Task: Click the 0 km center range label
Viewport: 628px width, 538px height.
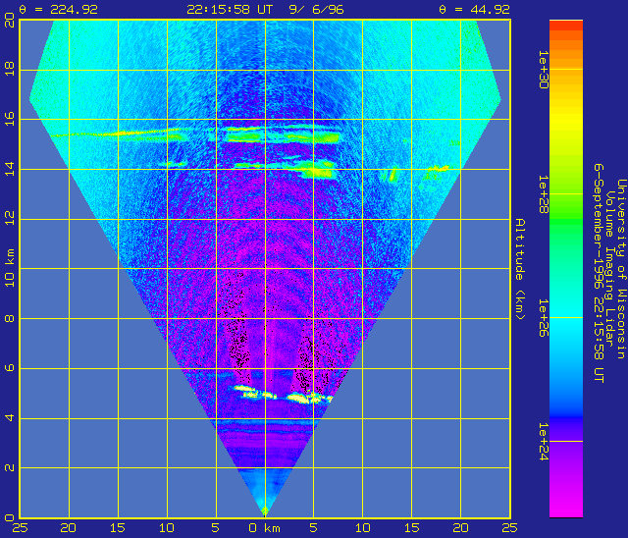Action: pos(264,528)
